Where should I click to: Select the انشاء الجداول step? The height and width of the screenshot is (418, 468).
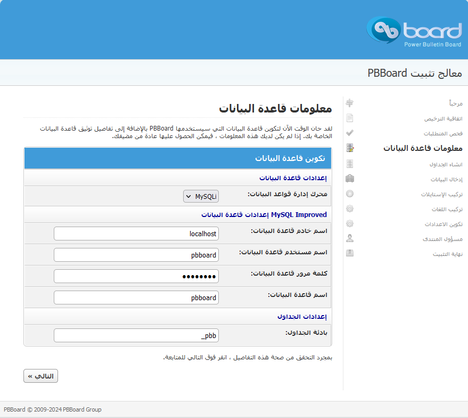[x=446, y=165]
